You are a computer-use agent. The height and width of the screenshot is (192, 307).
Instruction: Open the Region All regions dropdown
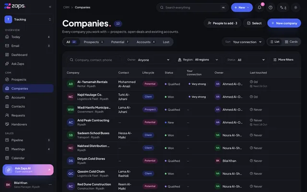pyautogui.click(x=198, y=60)
